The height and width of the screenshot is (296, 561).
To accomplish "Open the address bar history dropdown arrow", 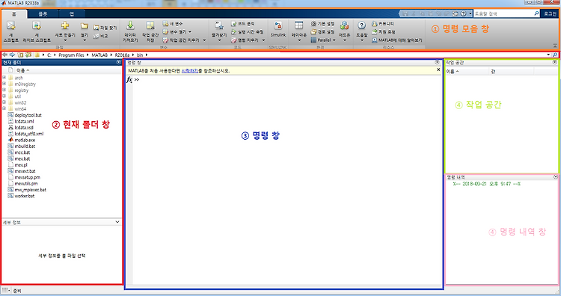I will pos(548,55).
